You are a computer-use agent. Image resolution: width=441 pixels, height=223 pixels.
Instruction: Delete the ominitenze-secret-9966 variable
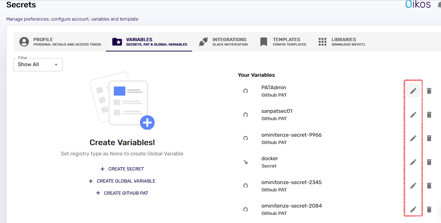[429, 138]
